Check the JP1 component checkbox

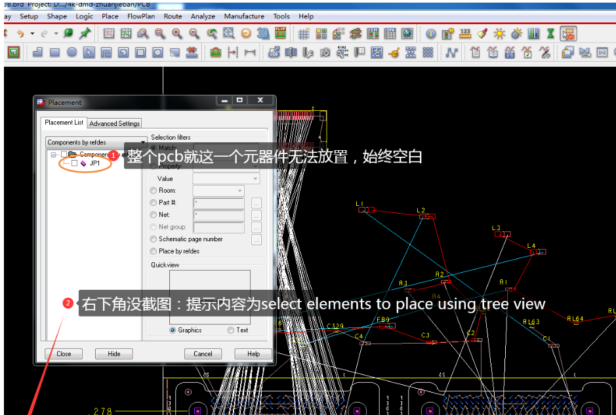[74, 163]
